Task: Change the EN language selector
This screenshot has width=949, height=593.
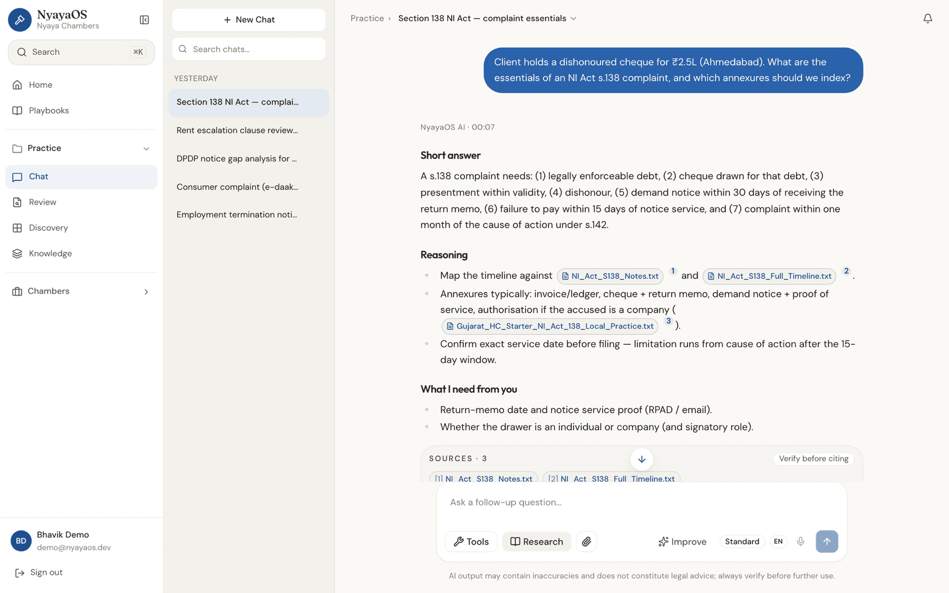Action: click(x=778, y=541)
